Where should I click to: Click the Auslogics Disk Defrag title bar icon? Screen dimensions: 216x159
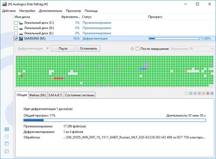[x=4, y=4]
